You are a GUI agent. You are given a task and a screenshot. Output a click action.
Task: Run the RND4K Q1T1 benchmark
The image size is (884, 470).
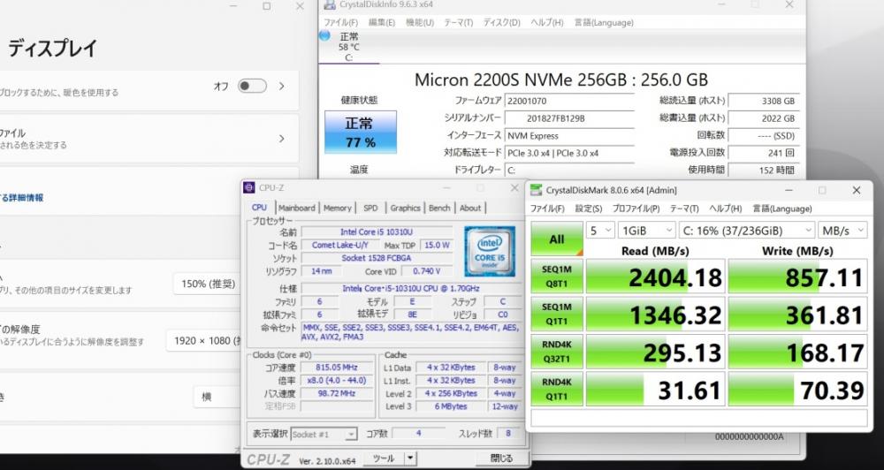point(556,389)
